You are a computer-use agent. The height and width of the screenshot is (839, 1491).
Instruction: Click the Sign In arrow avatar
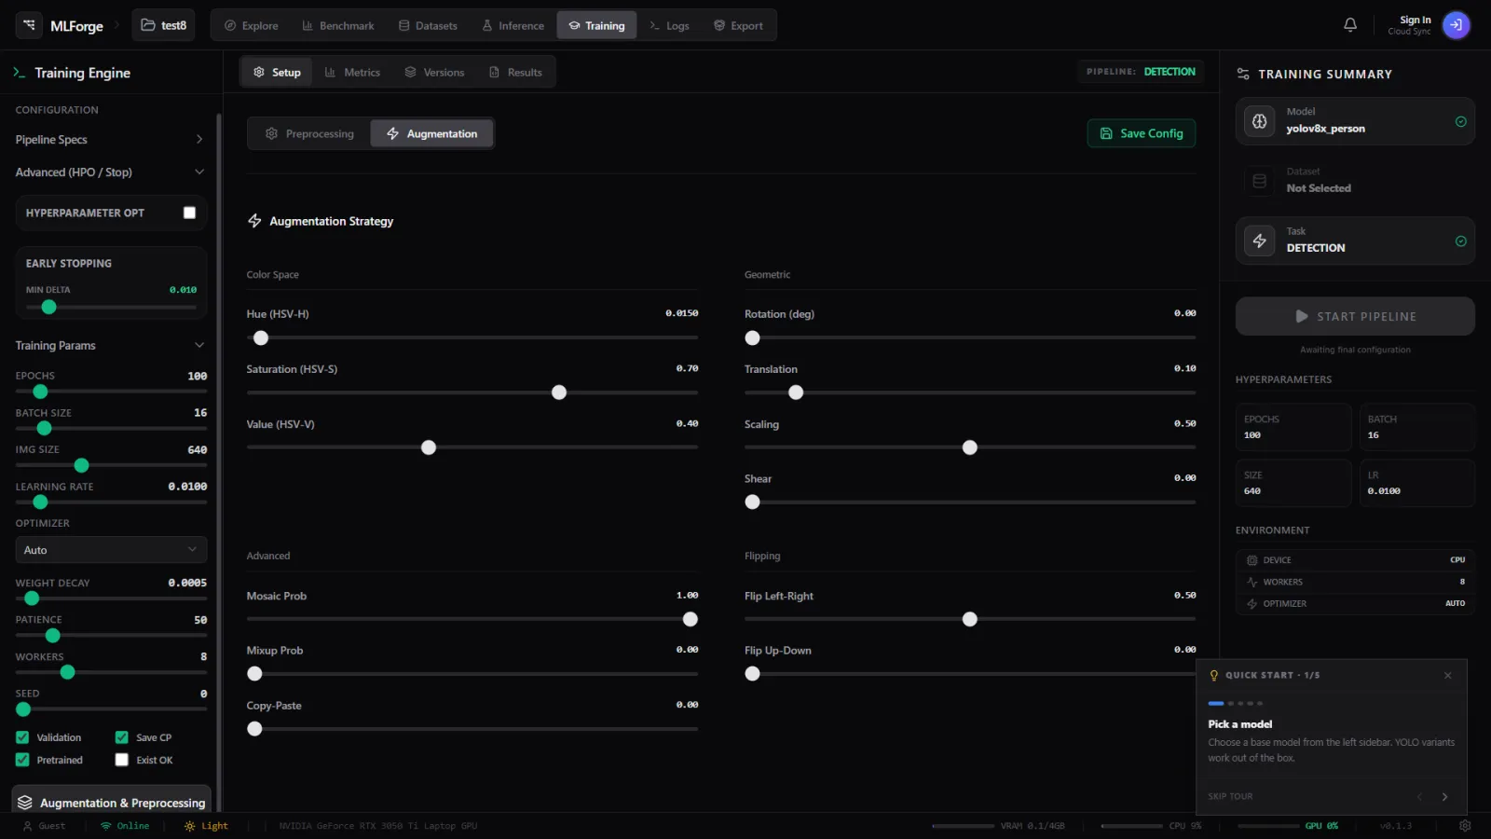(1456, 25)
